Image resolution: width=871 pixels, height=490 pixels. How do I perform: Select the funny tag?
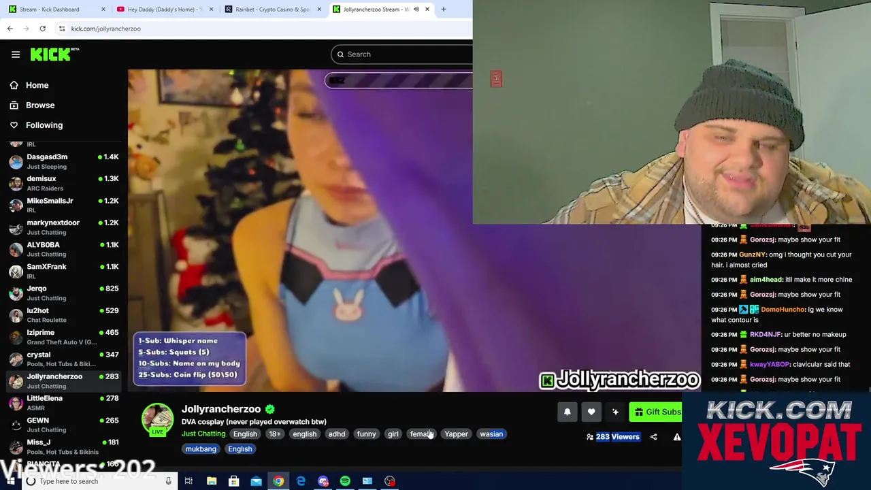(x=366, y=434)
